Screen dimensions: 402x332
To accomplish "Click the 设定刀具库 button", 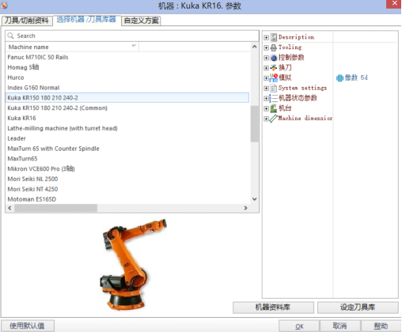I will coord(358,307).
